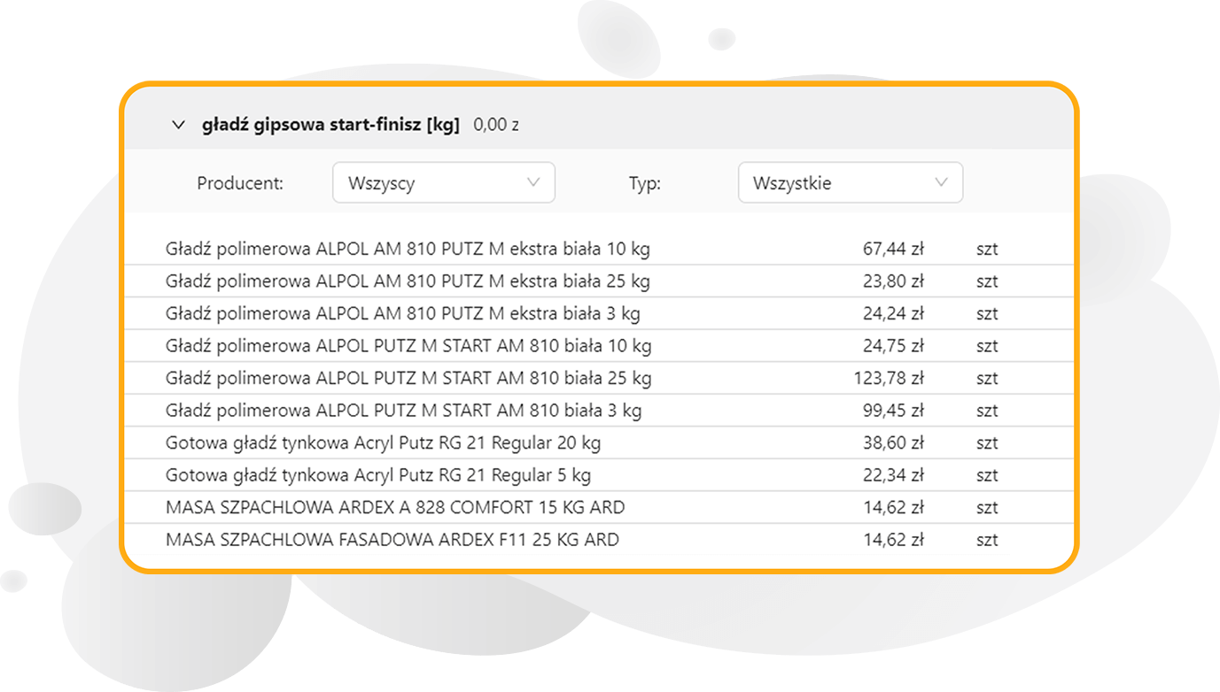Screen dimensions: 1220x692
Task: Click the szt unit beside 38,60 zł
Action: pyautogui.click(x=987, y=443)
